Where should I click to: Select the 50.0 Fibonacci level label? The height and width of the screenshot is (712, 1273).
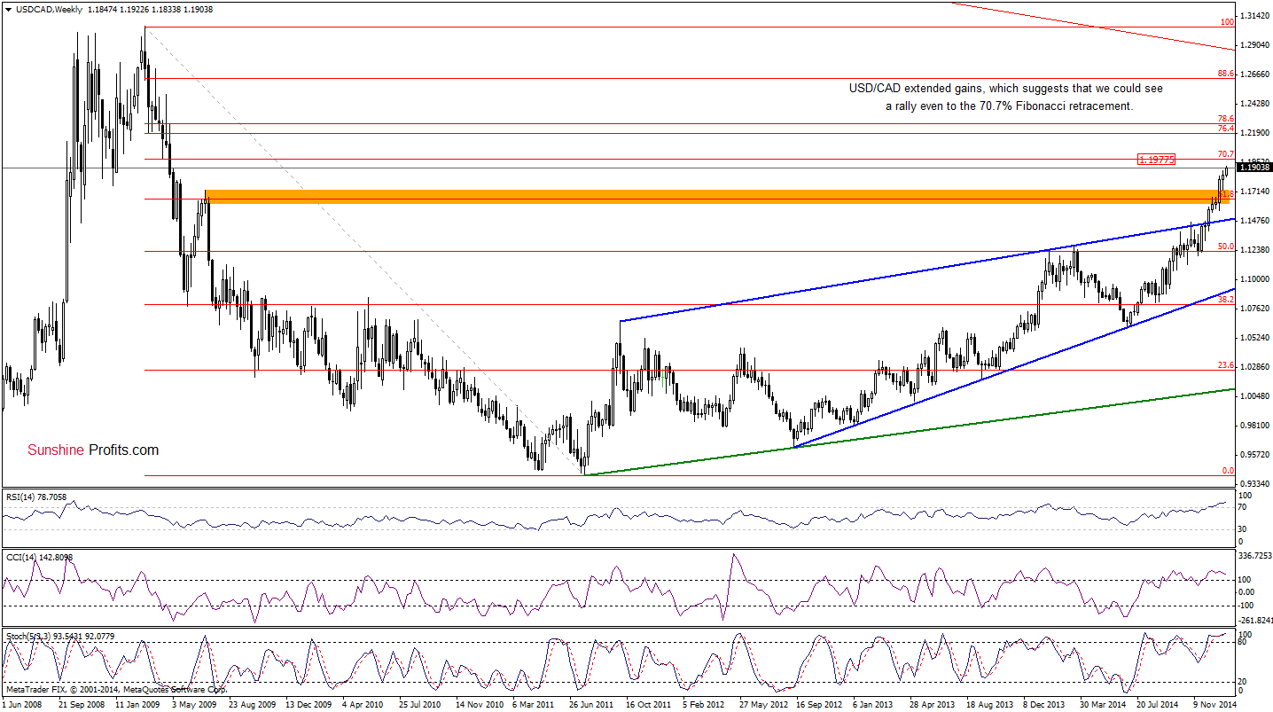pos(1227,246)
